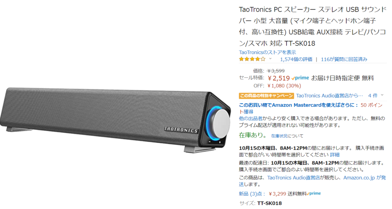Click the この商品の特別キャンペーン badge
This screenshot has width=392, height=209.
[x=266, y=96]
